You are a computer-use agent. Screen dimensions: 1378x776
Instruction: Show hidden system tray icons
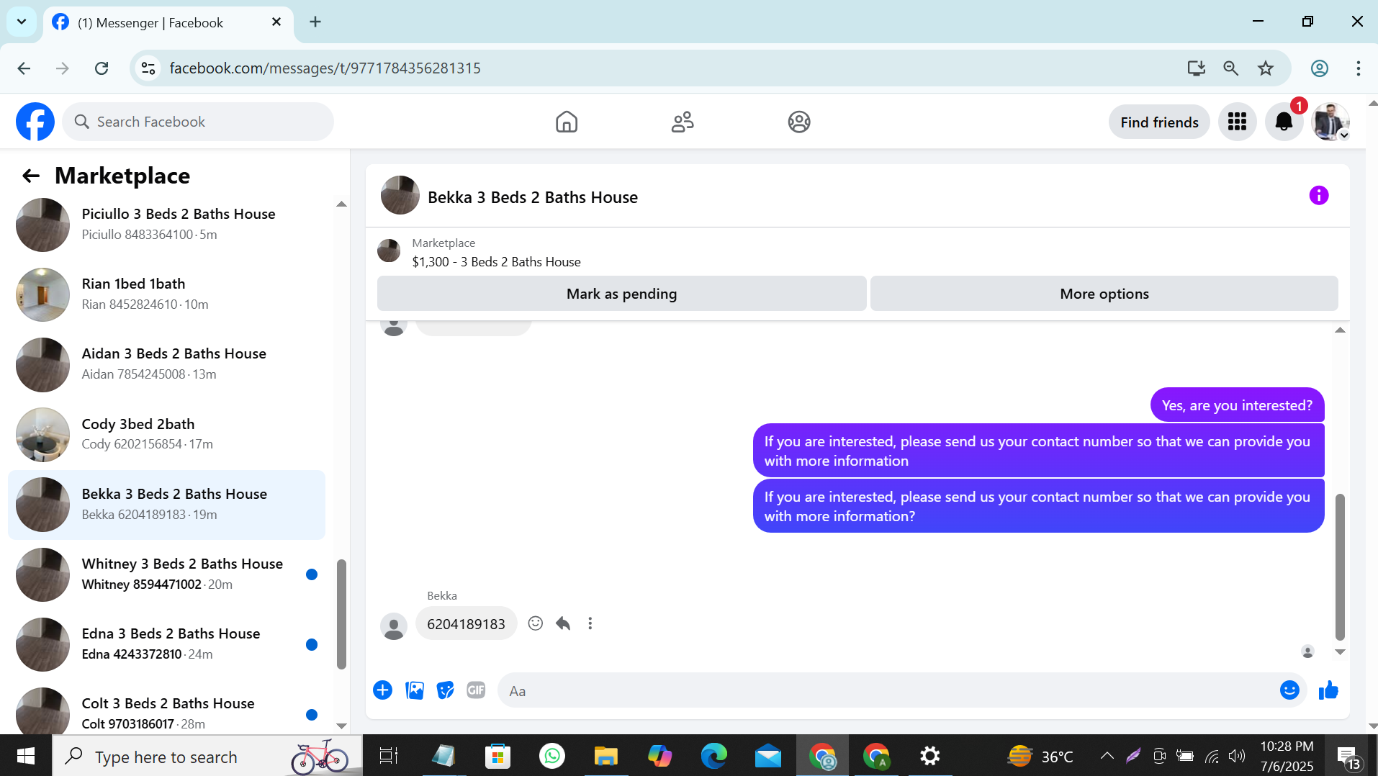coord(1107,756)
